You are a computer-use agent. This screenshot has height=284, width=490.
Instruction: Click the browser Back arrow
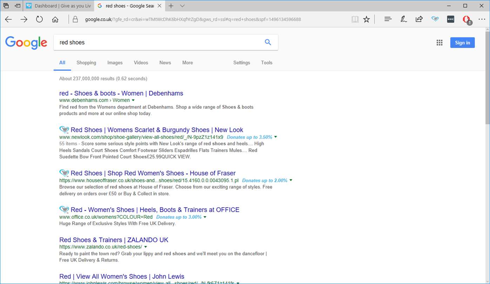[x=8, y=20]
